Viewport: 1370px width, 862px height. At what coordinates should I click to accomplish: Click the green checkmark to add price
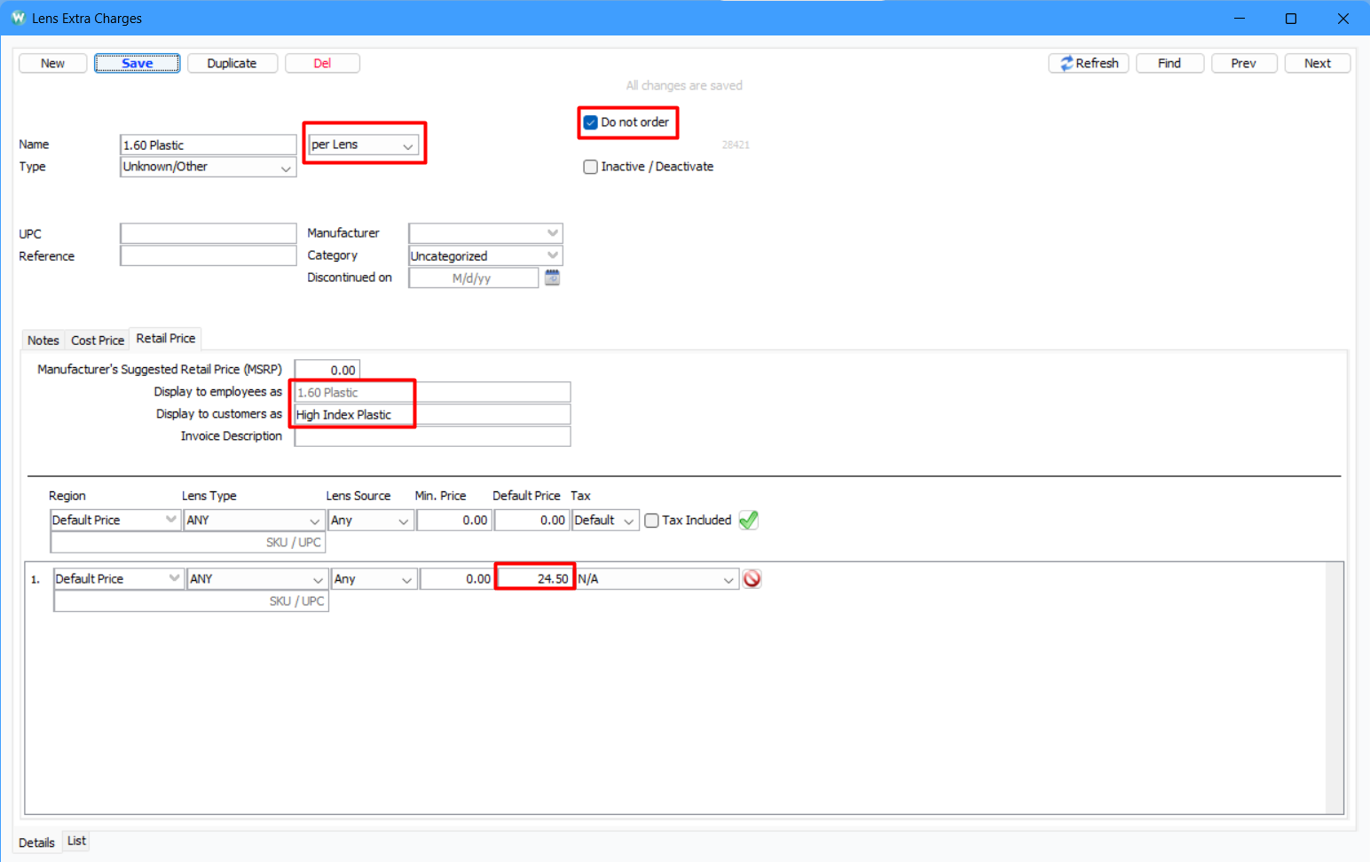pyautogui.click(x=748, y=521)
